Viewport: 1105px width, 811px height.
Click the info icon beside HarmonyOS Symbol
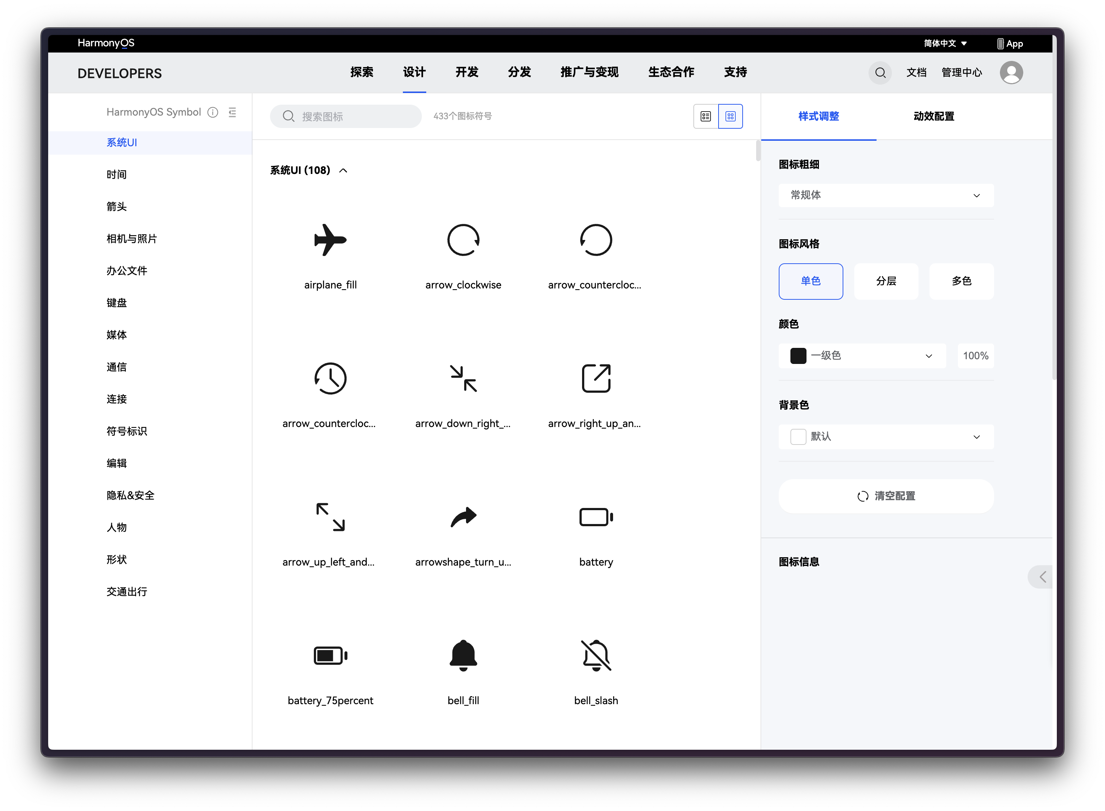(213, 112)
